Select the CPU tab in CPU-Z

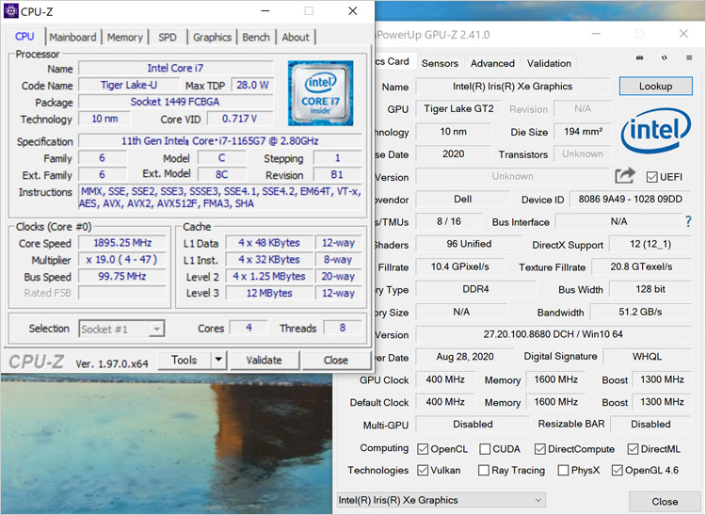click(x=24, y=37)
